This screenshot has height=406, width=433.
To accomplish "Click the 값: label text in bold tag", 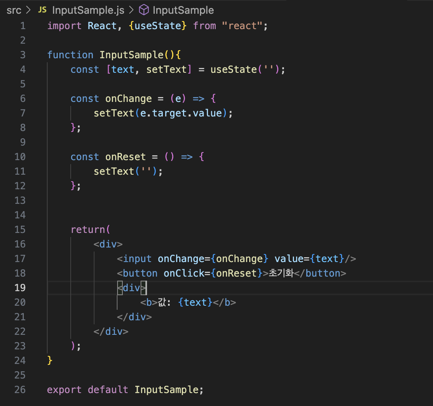I will tap(164, 302).
